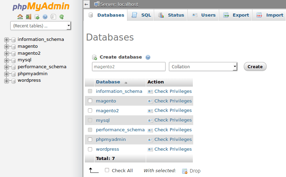
Task: Open phpMyAdmin documentation help icon
Action: tap(45, 17)
